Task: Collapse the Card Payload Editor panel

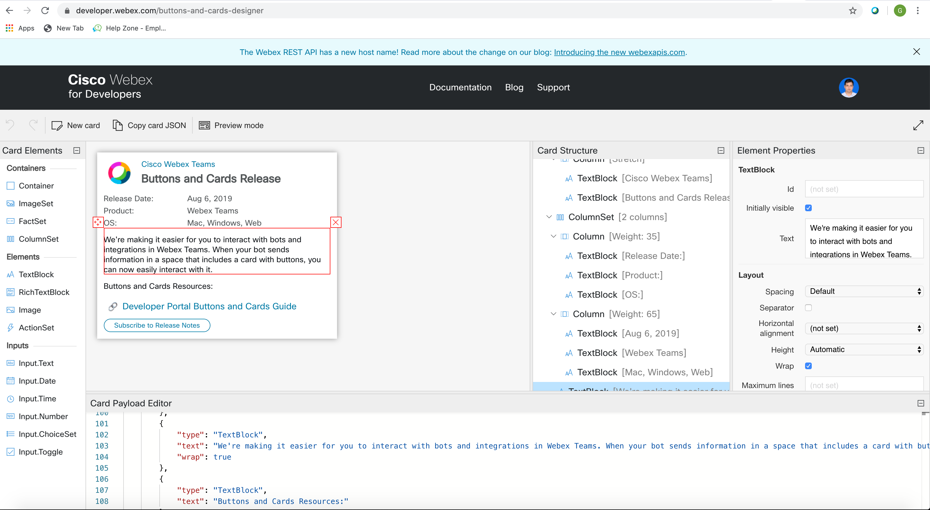Action: [921, 403]
